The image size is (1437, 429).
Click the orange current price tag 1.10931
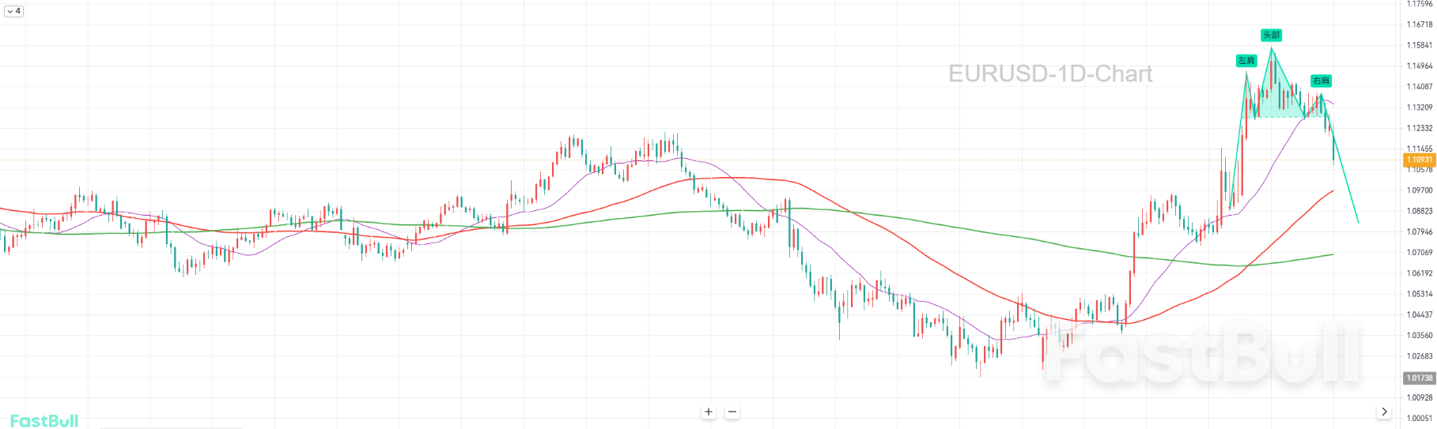tap(1420, 160)
